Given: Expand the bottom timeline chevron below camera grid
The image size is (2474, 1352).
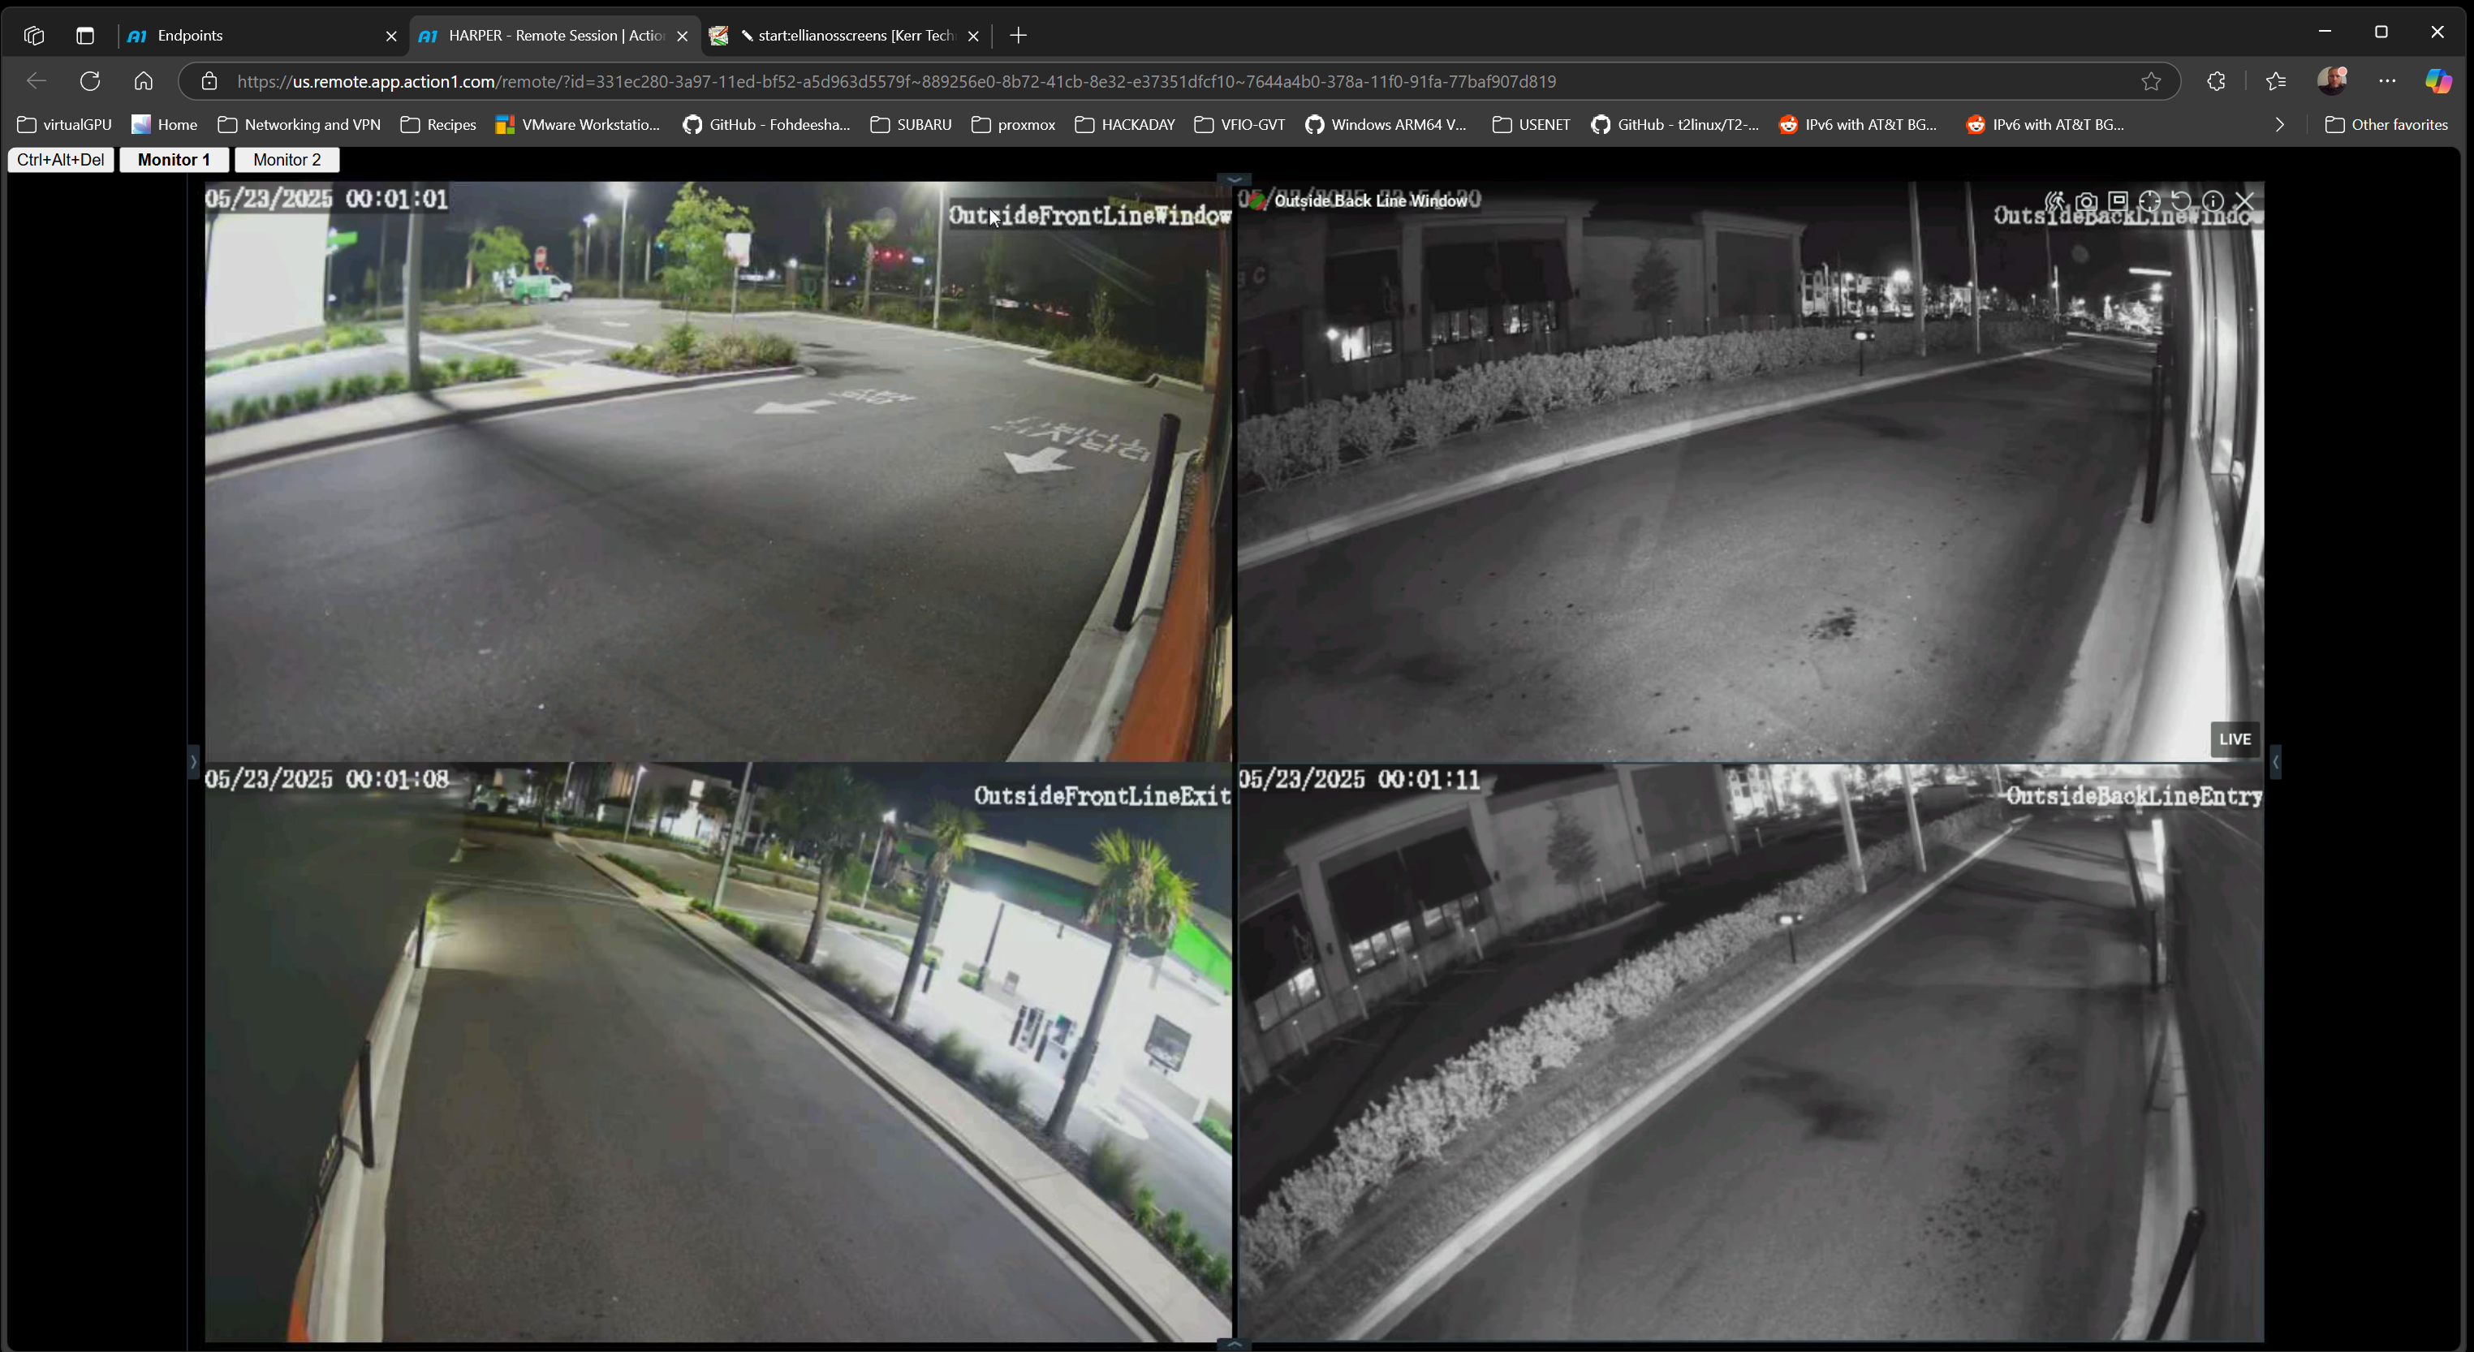Looking at the screenshot, I should click(1234, 1345).
